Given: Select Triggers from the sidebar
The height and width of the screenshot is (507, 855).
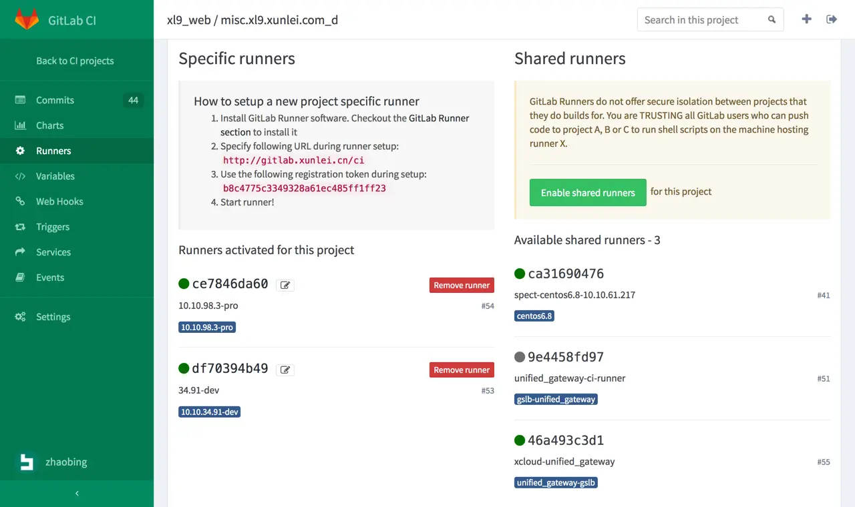Looking at the screenshot, I should (53, 227).
